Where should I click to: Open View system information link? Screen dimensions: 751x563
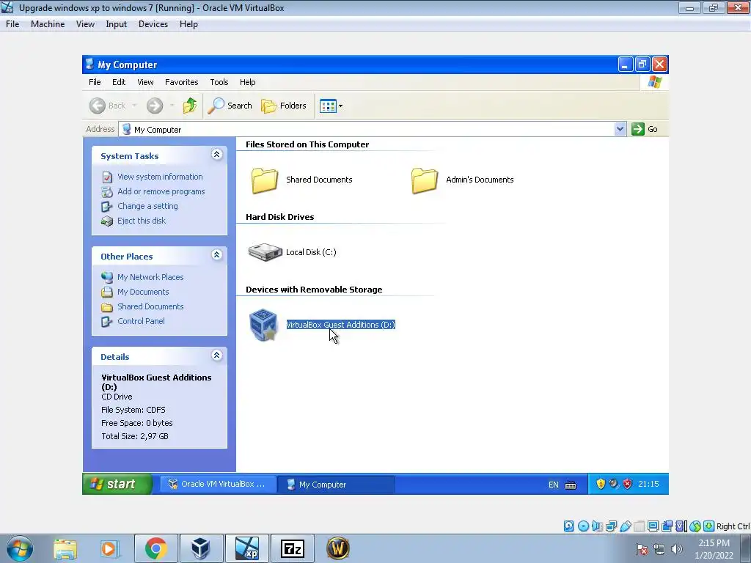[x=160, y=177]
